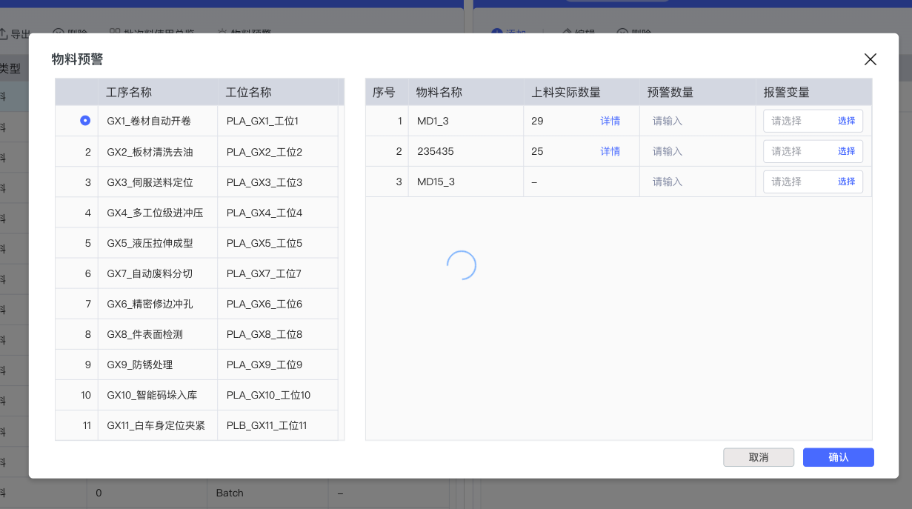Click the blue 选择 link in the 235435 row
This screenshot has width=912, height=509.
[x=846, y=151]
